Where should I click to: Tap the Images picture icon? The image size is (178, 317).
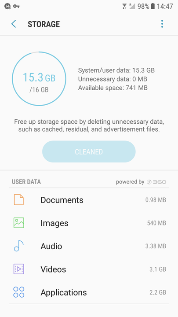[x=19, y=223]
